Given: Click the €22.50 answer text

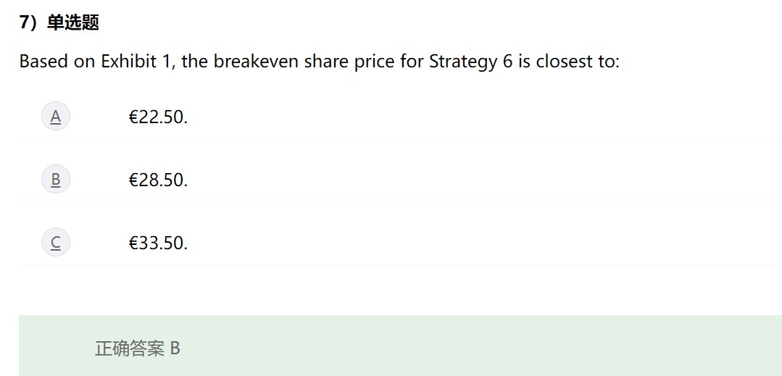Looking at the screenshot, I should click(x=158, y=117).
